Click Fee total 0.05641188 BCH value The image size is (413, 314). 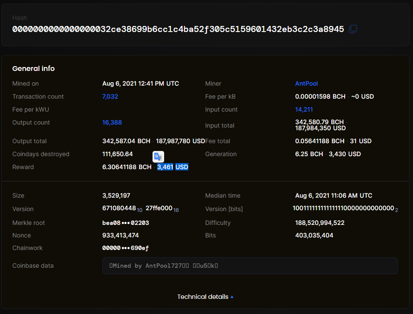click(320, 141)
